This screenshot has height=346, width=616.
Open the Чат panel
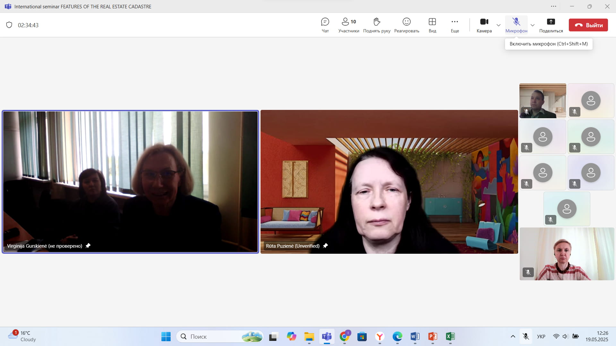[x=325, y=25]
